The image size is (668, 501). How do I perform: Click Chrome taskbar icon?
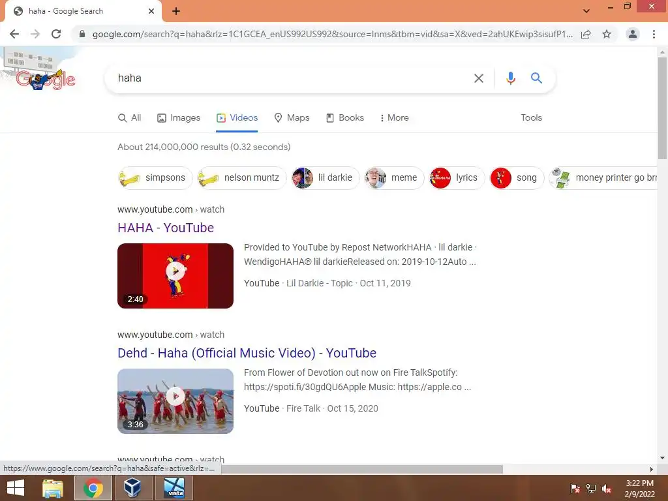click(93, 488)
